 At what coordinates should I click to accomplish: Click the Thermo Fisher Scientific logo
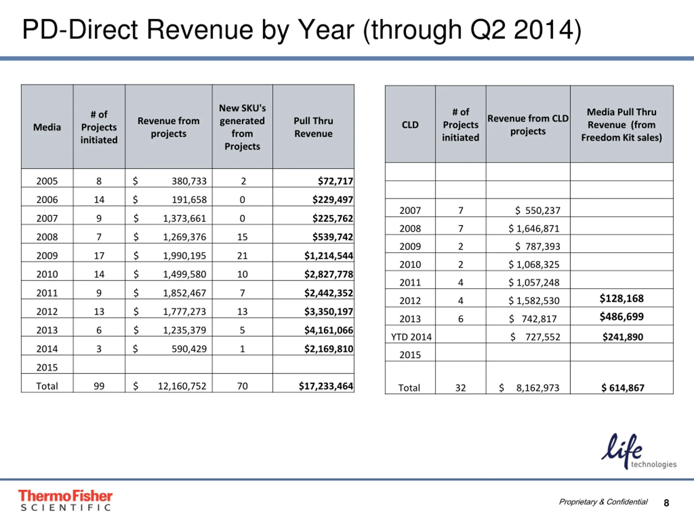point(65,501)
